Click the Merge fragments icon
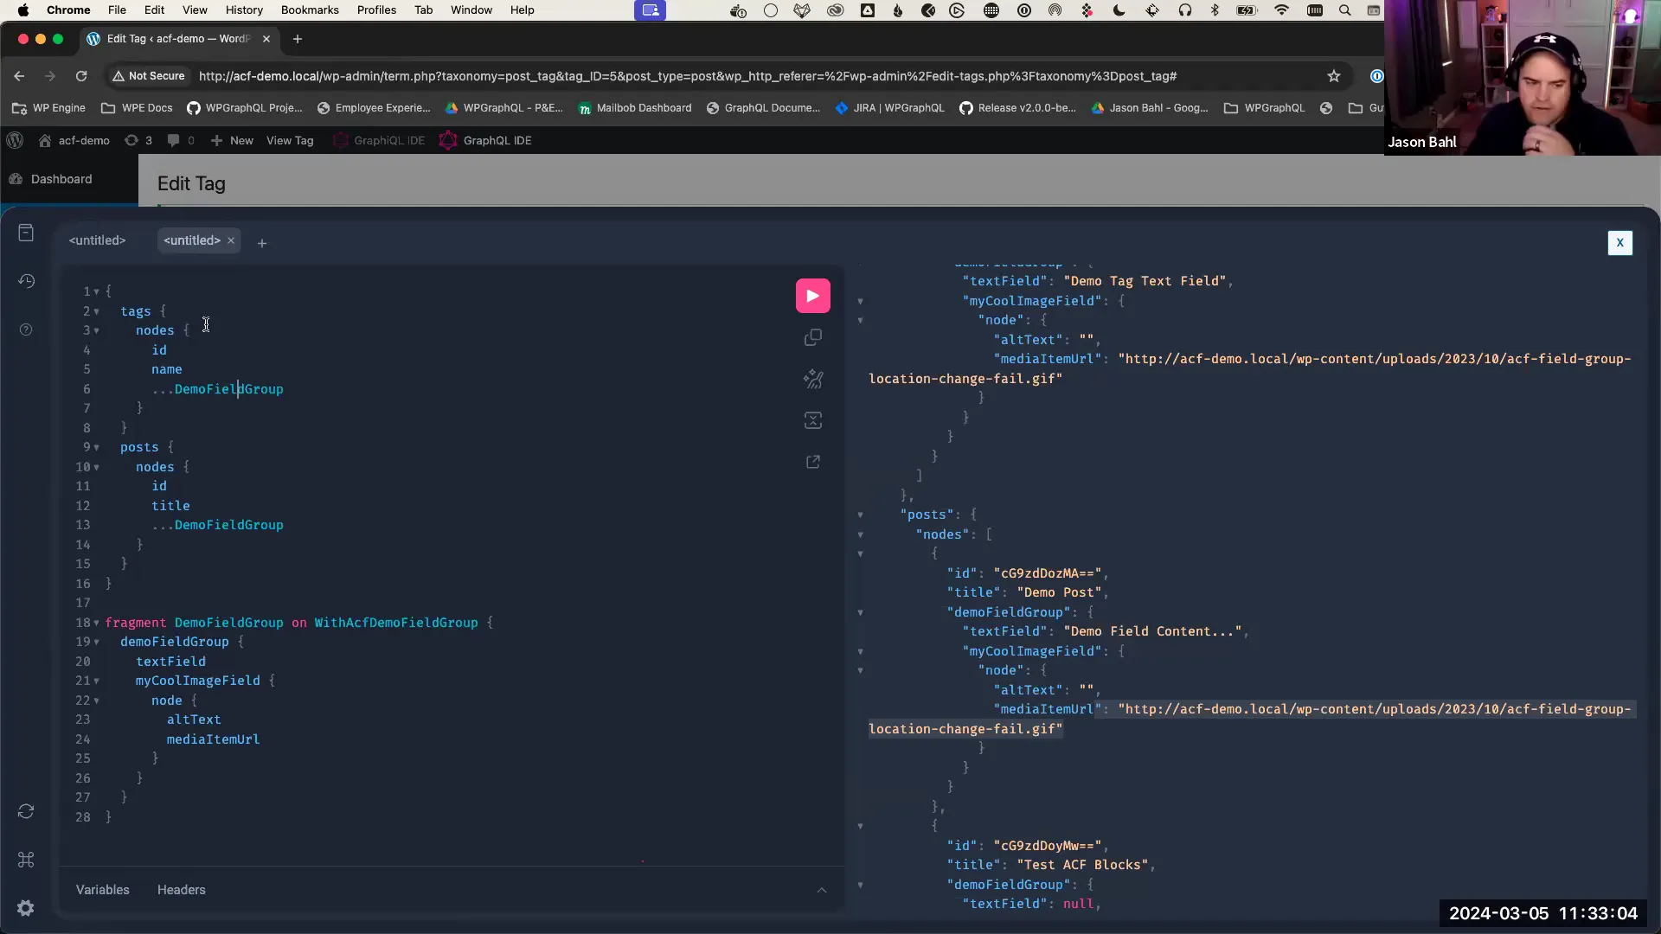This screenshot has width=1661, height=934. [813, 419]
